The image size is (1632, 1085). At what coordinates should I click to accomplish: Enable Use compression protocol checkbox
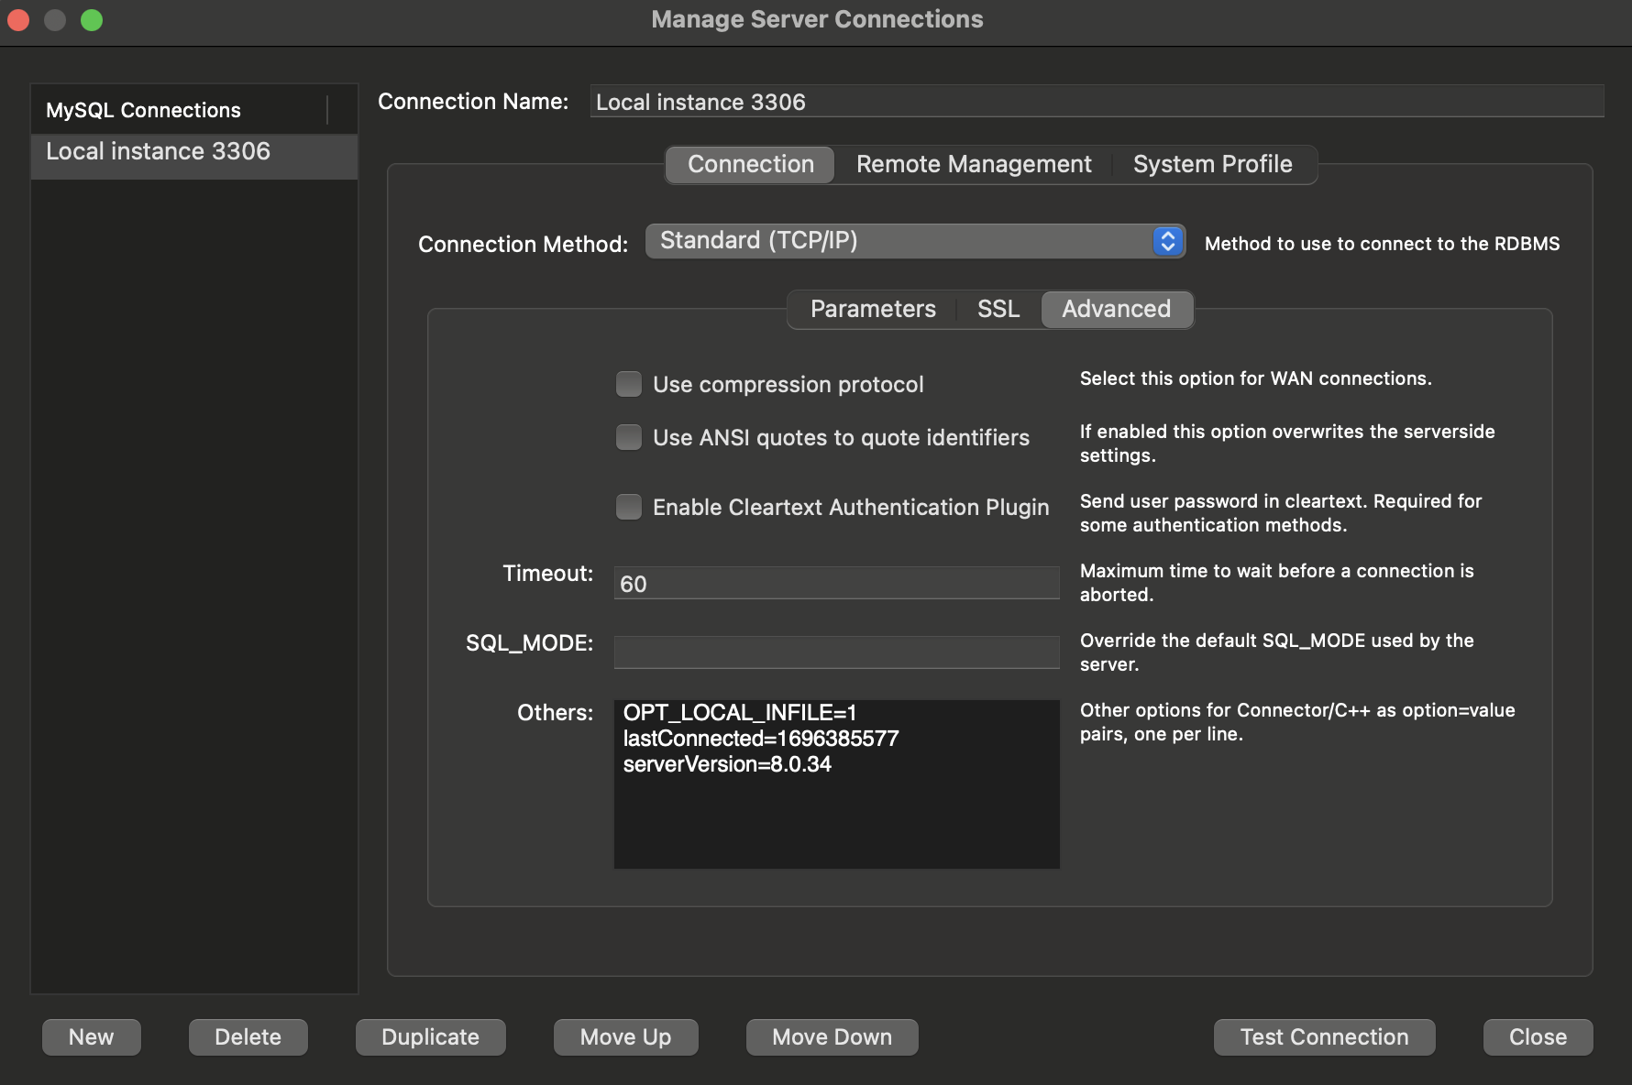point(629,384)
